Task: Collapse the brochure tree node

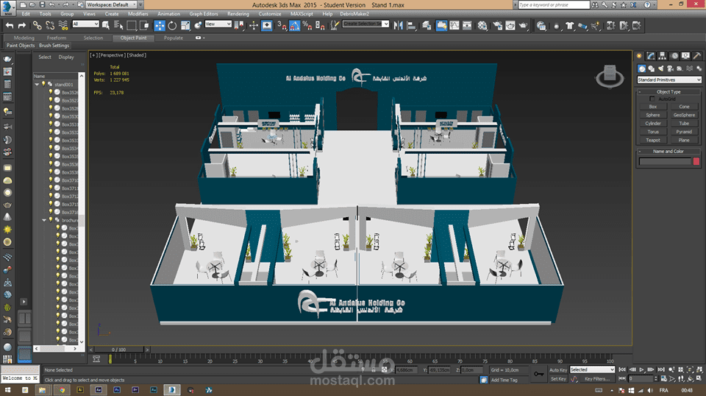Action: pyautogui.click(x=44, y=220)
